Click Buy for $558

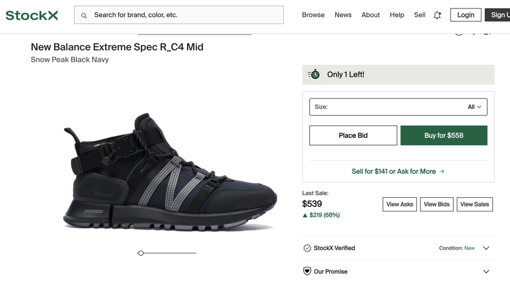coord(444,136)
